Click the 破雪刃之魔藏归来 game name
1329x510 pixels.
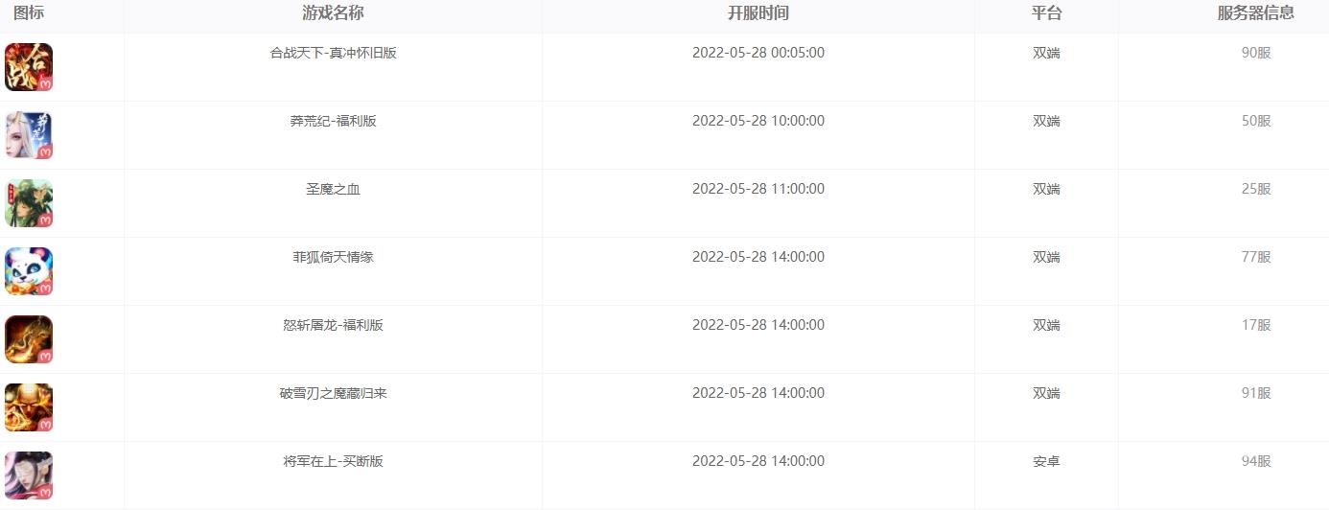pyautogui.click(x=333, y=393)
